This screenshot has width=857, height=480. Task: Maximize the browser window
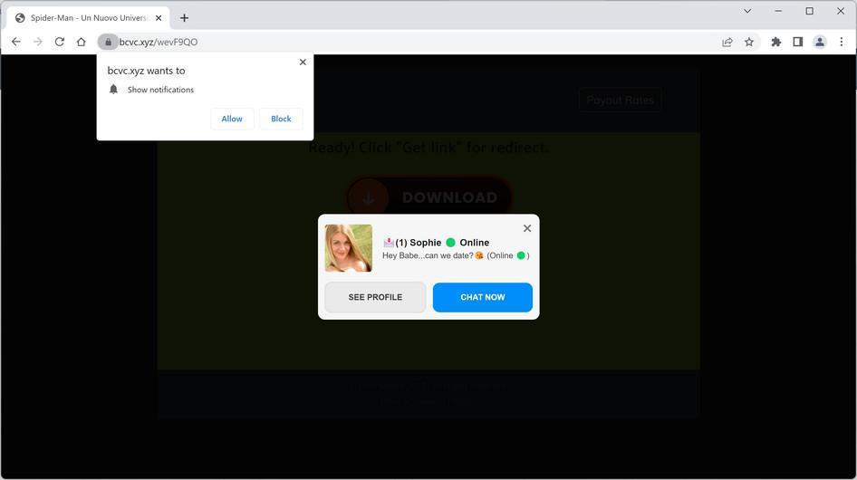pyautogui.click(x=810, y=11)
